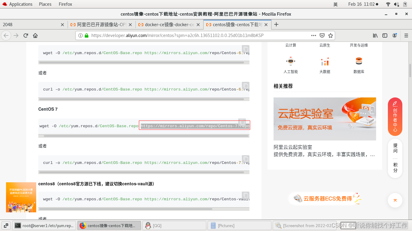Switch to the 阿里巴巴开源镜像站 tab
Viewport: 412px width, 231px height.
point(102,25)
